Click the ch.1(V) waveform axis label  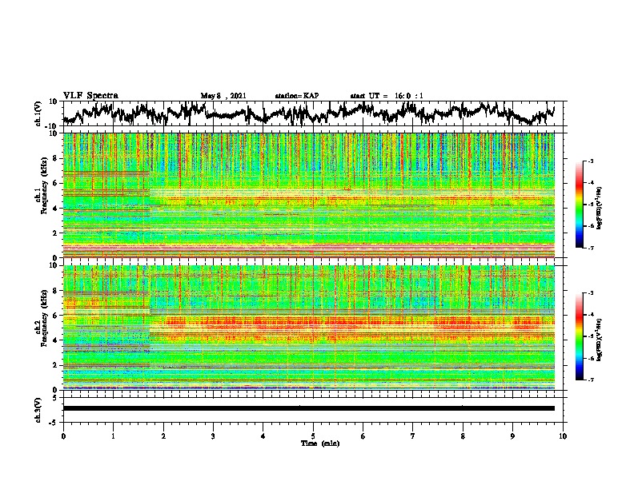pos(38,113)
